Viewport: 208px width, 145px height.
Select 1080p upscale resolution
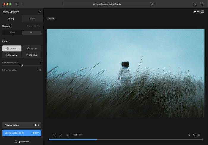[12, 33]
